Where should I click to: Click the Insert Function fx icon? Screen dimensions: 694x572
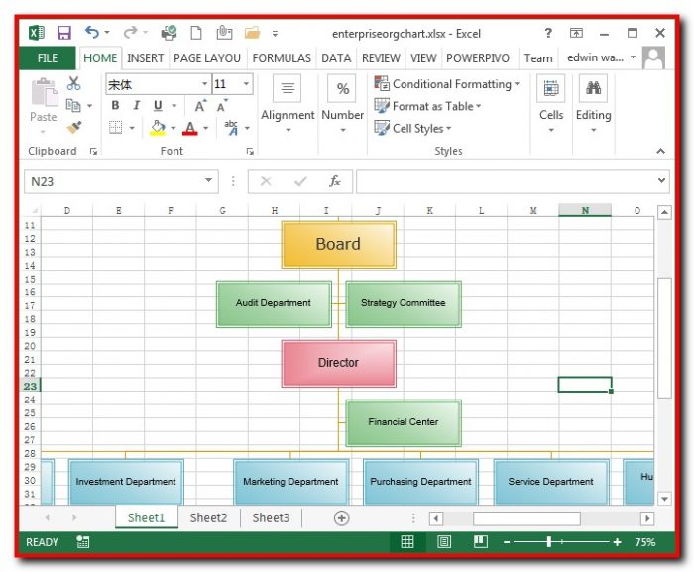pyautogui.click(x=335, y=181)
